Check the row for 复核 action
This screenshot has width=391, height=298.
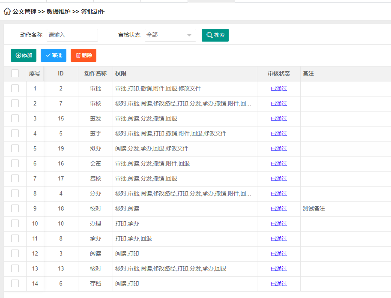15,178
